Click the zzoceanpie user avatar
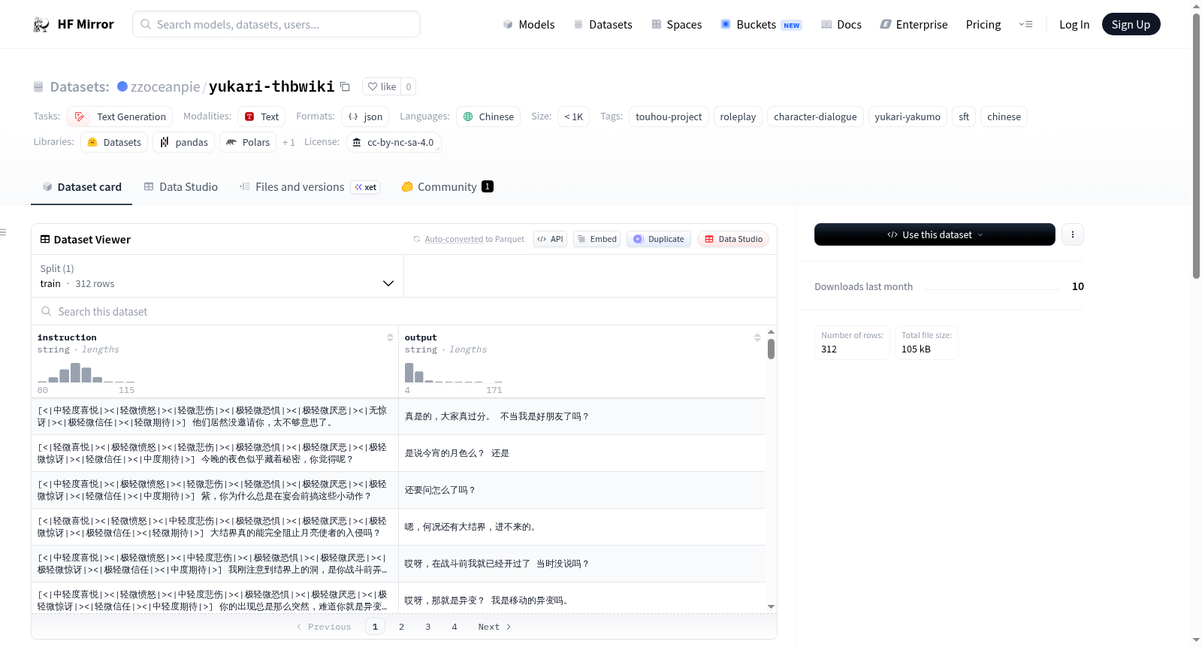Screen dimensions: 1202x647 (x=122, y=86)
